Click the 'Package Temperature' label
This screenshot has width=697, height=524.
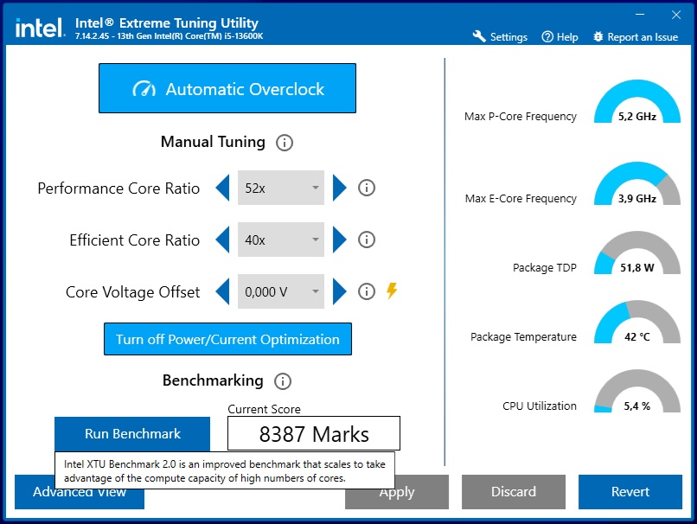(524, 337)
